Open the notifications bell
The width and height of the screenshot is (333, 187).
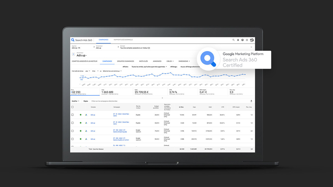coord(238,40)
